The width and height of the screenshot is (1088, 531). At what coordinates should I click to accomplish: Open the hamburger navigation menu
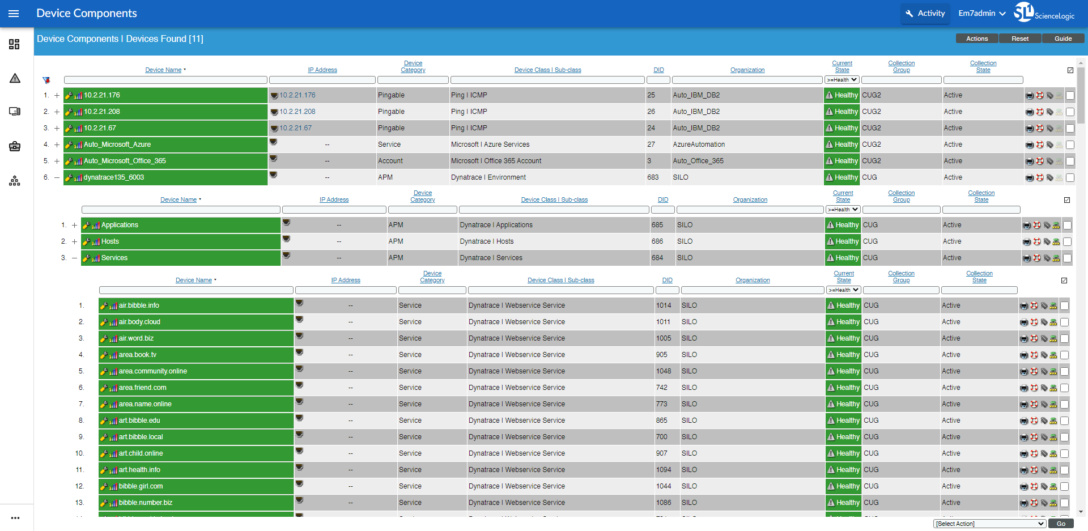coord(14,13)
